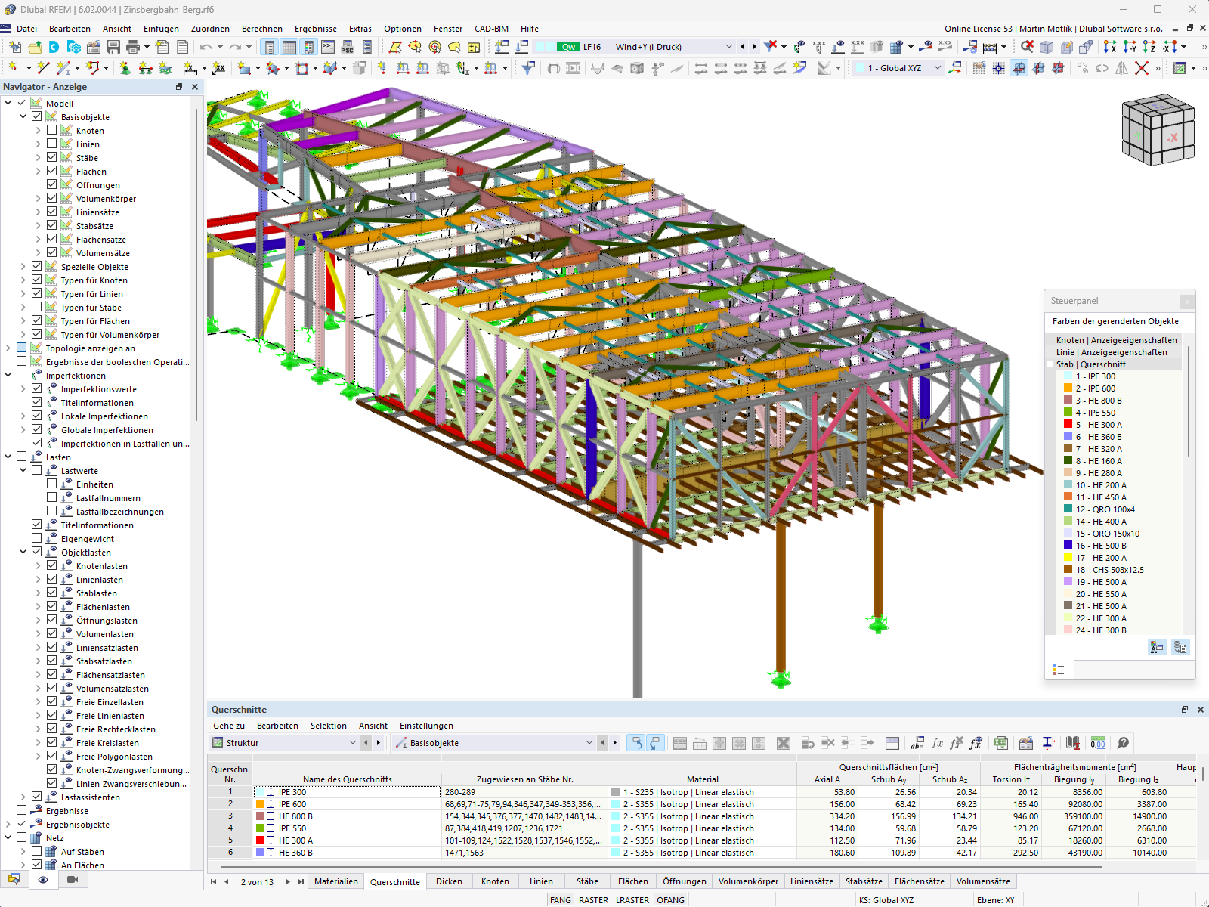Click the fx formula icon in the table toolbar

(938, 742)
